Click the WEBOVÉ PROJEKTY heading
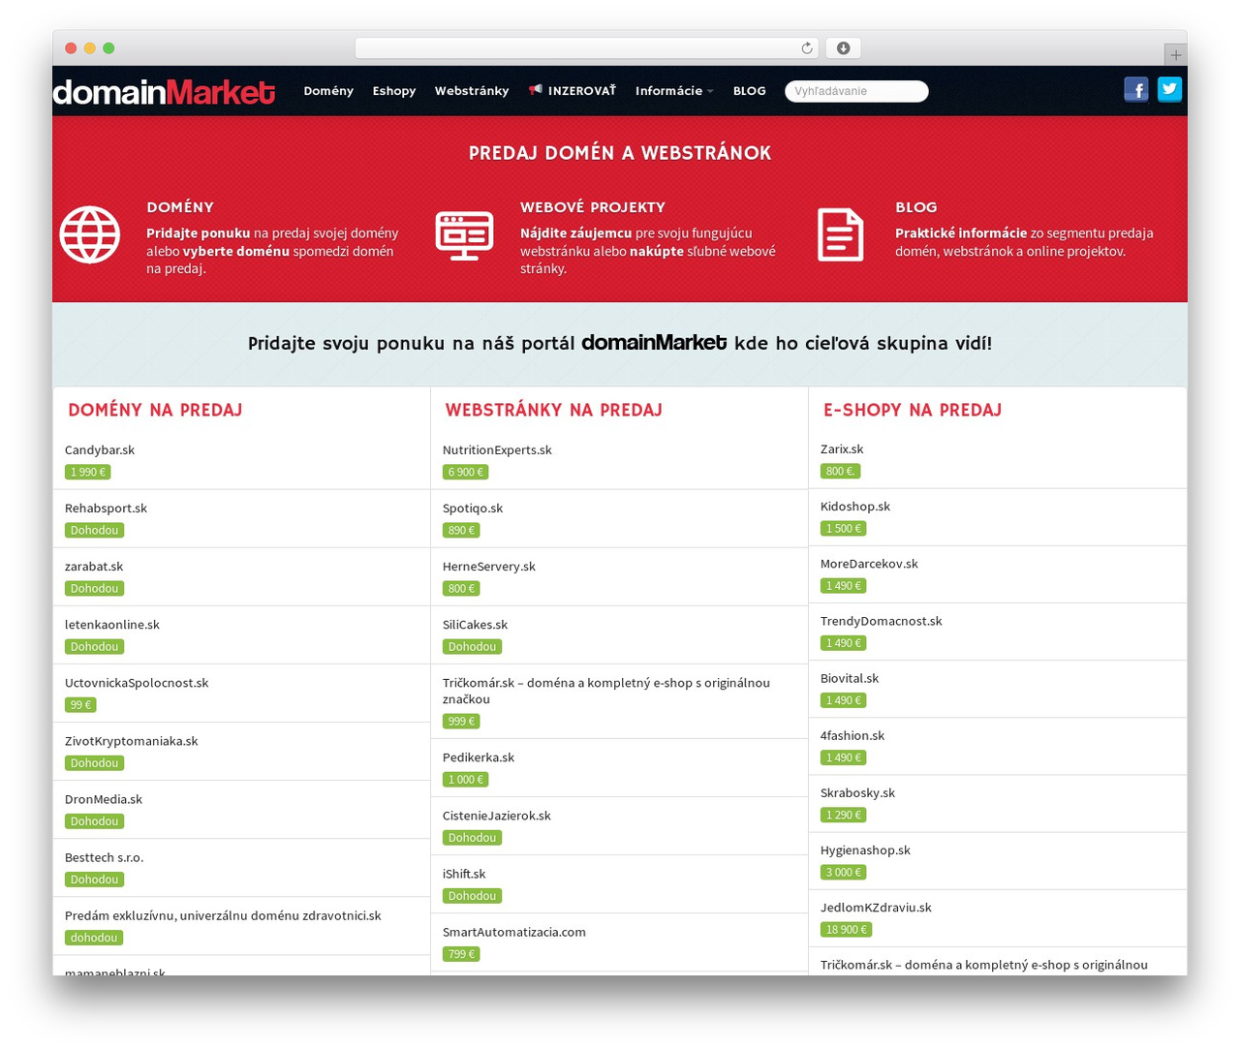The image size is (1240, 1050). (x=593, y=207)
